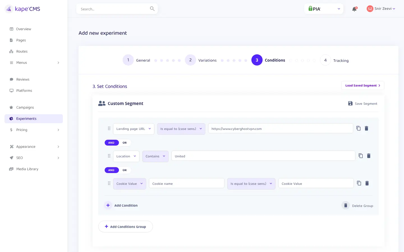Click the Save Segment floppy icon
404x252 pixels.
(x=350, y=103)
